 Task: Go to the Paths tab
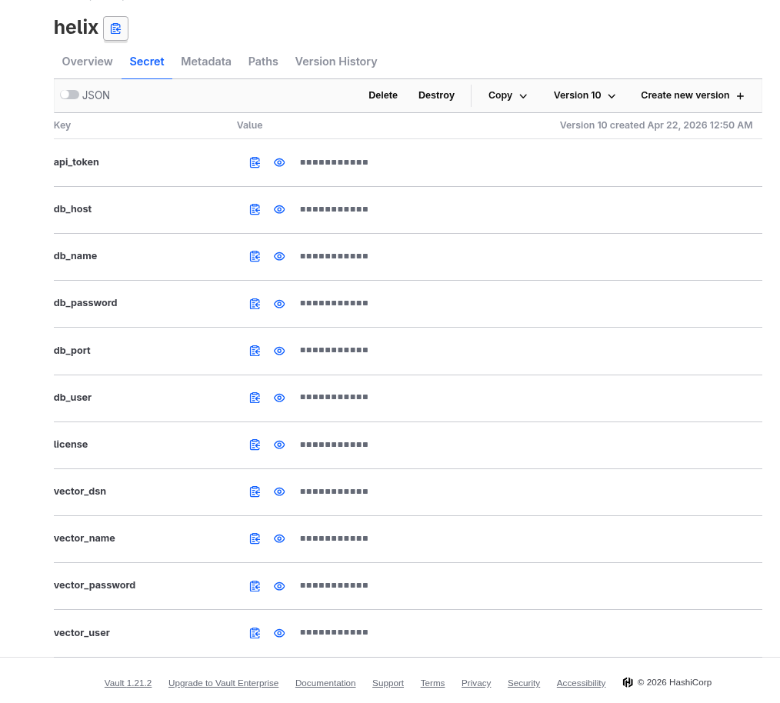point(263,62)
